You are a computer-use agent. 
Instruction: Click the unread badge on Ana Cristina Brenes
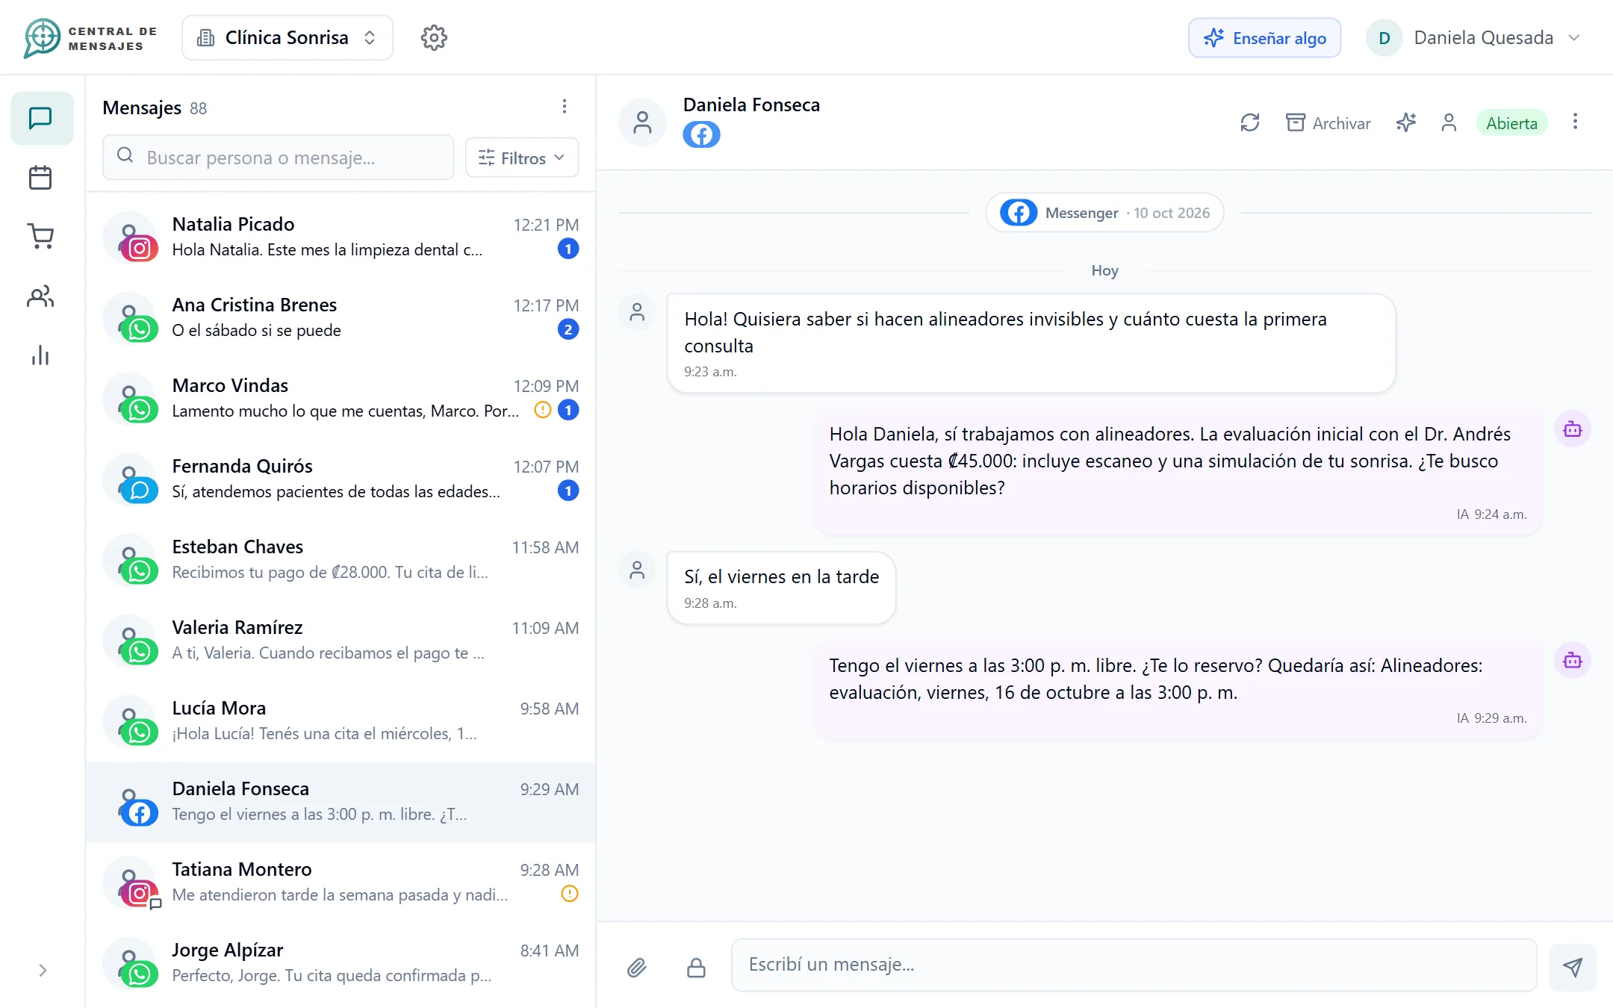(x=568, y=329)
